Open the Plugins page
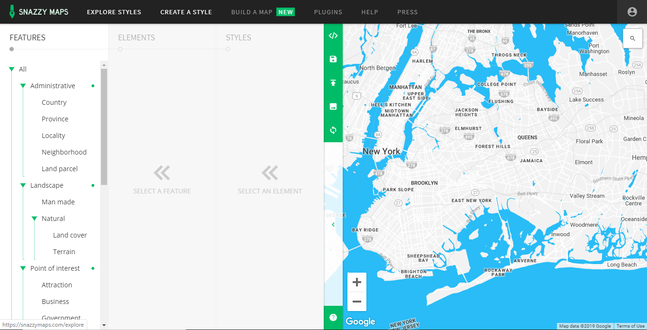 (x=328, y=12)
